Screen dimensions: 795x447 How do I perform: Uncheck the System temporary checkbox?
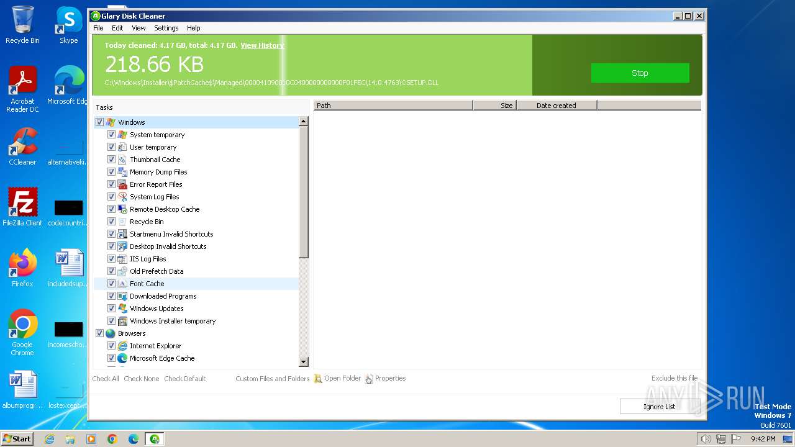coord(111,135)
